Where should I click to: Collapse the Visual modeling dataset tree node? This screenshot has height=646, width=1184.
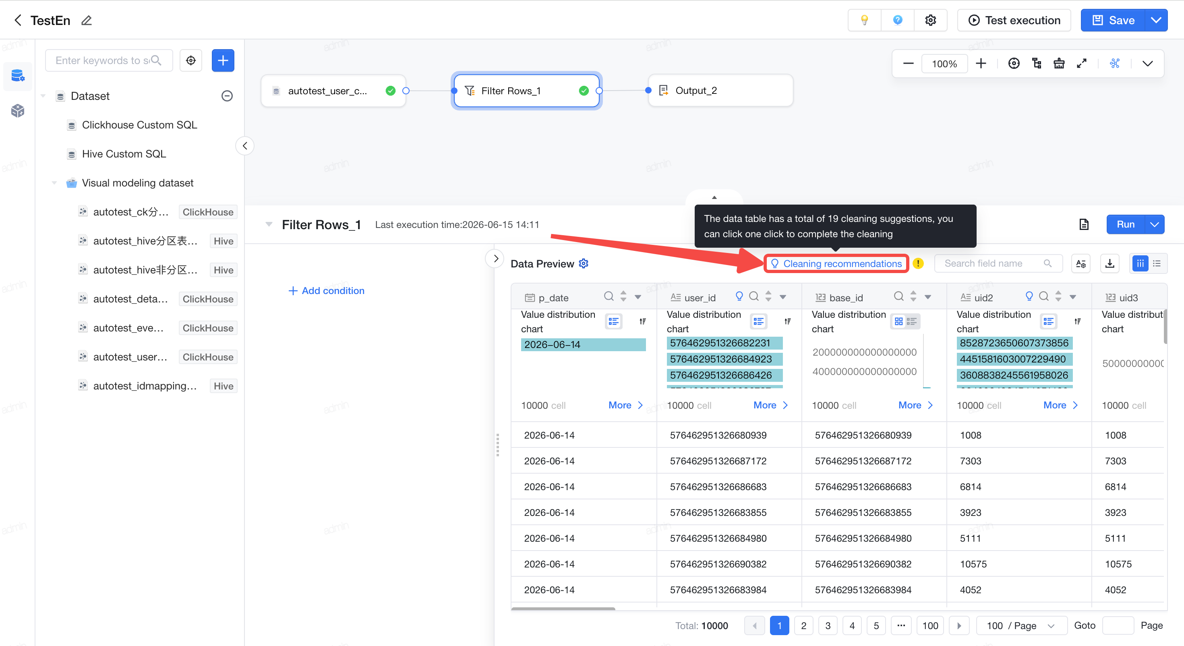click(54, 183)
